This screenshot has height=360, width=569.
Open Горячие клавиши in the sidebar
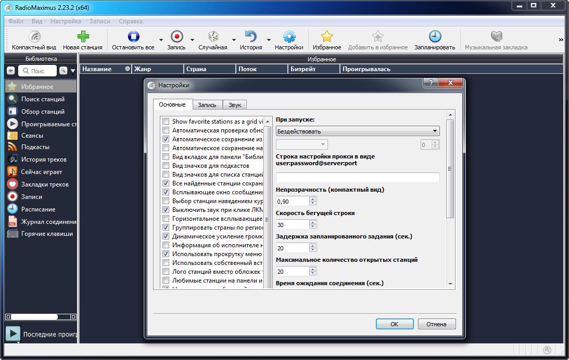coord(41,234)
